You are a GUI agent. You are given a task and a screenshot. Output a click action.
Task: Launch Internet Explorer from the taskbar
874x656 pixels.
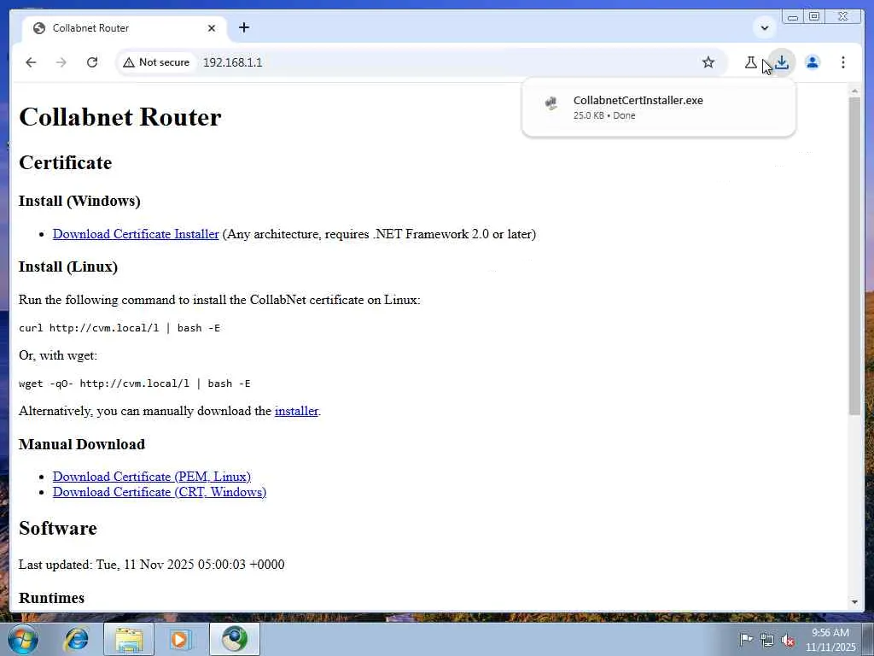tap(76, 639)
